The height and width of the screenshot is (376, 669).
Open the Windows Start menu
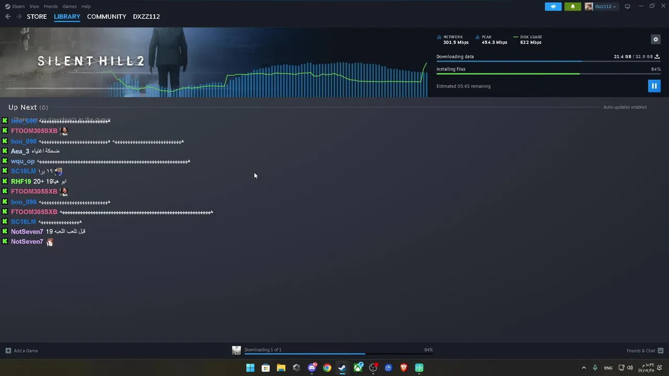point(250,368)
